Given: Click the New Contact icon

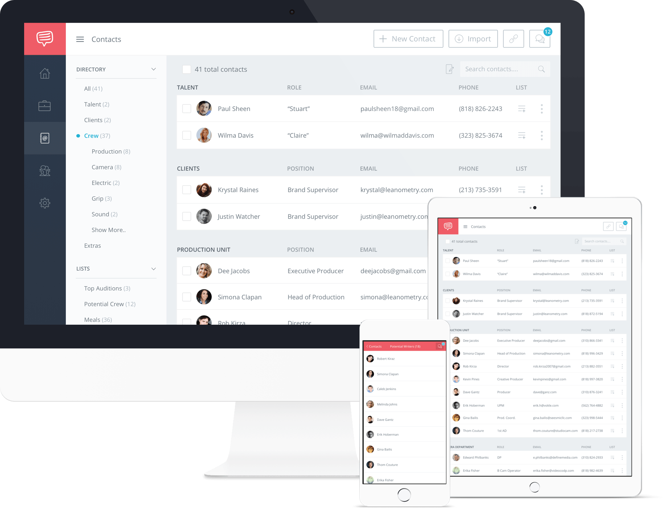Looking at the screenshot, I should pos(383,38).
